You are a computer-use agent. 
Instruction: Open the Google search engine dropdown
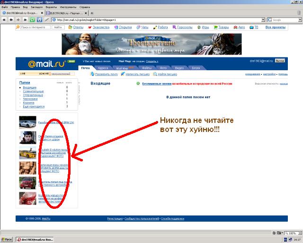point(300,20)
